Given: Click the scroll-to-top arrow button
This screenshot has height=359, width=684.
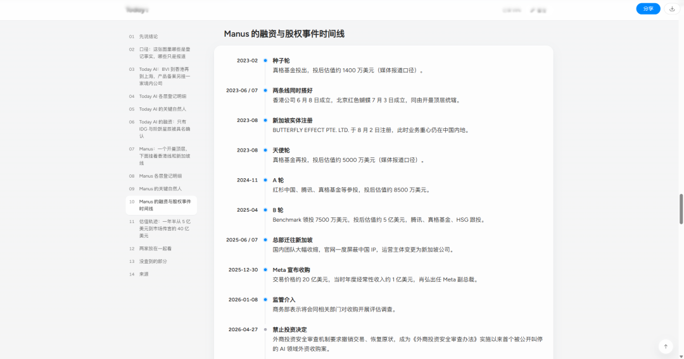Looking at the screenshot, I should pyautogui.click(x=666, y=346).
